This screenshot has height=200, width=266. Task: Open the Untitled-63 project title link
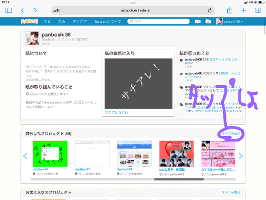(x=125, y=169)
